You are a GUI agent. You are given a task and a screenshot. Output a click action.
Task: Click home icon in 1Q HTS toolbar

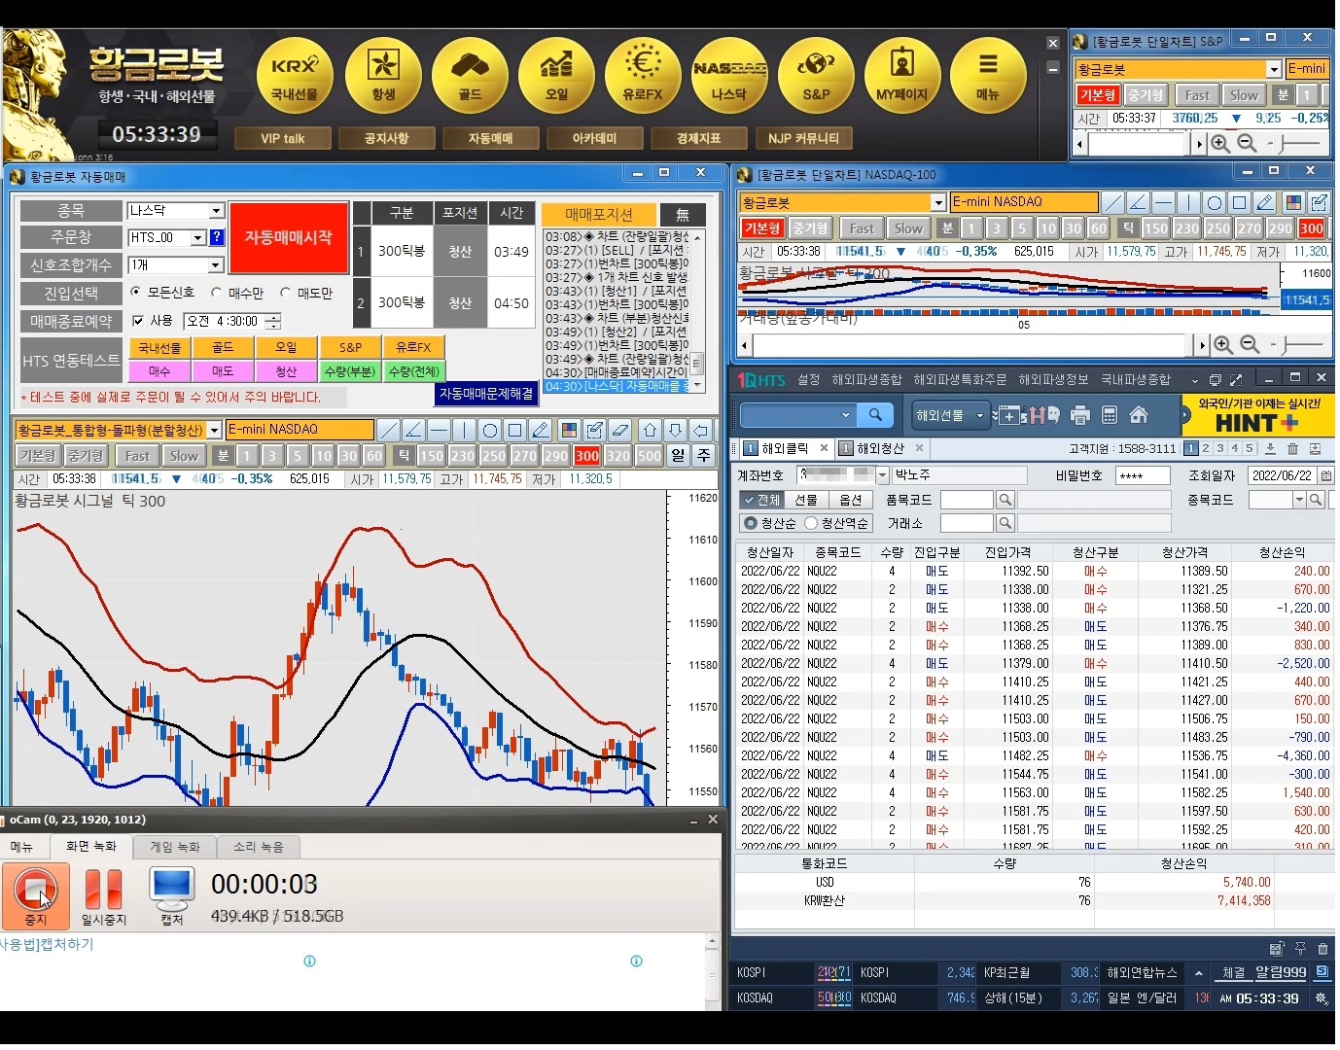pos(1139,415)
